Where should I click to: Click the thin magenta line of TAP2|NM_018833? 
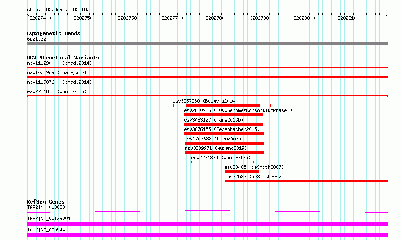(207, 211)
